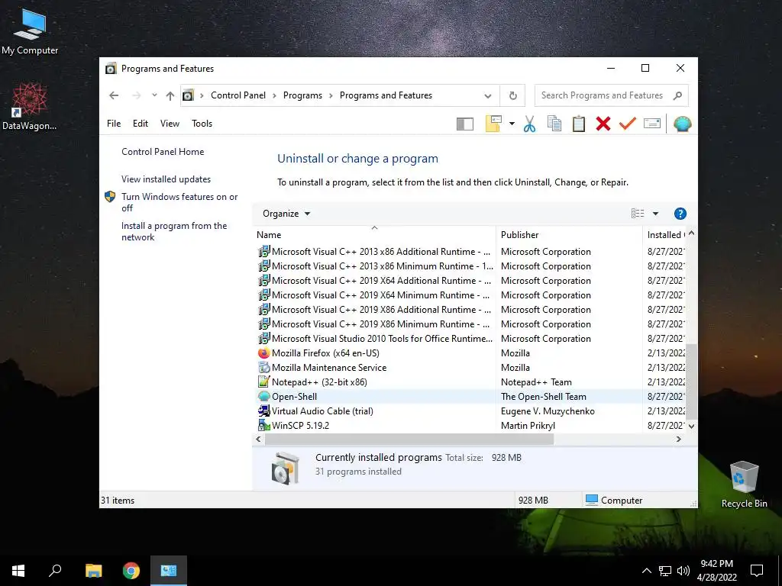Click the horizontal scrollbar left arrow

(x=258, y=439)
